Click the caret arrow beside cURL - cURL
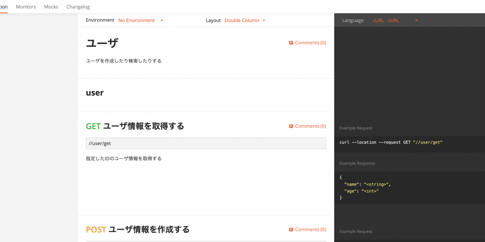 [416, 21]
